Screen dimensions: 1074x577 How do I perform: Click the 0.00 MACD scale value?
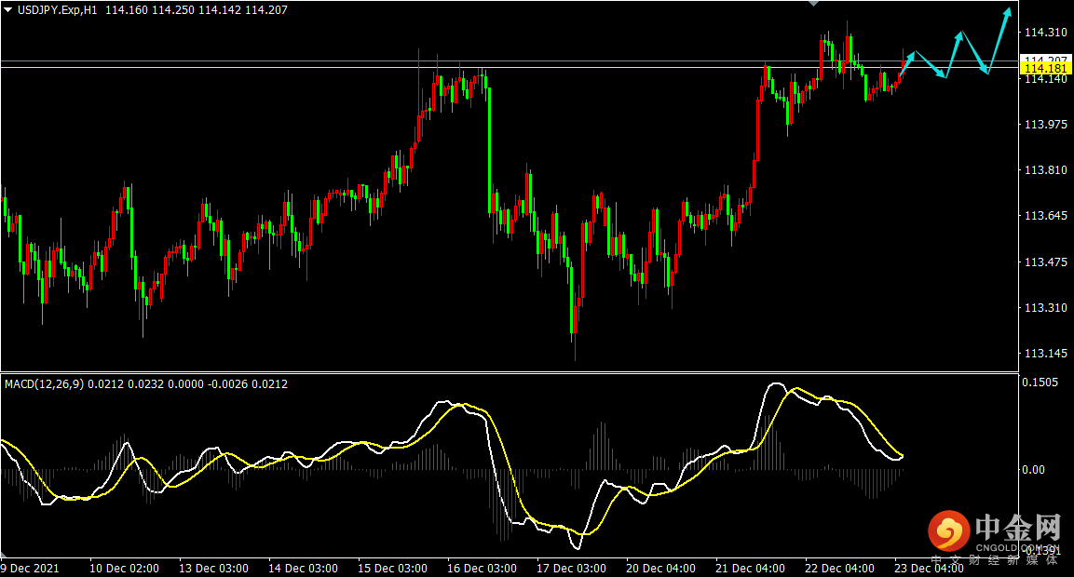coord(1034,470)
